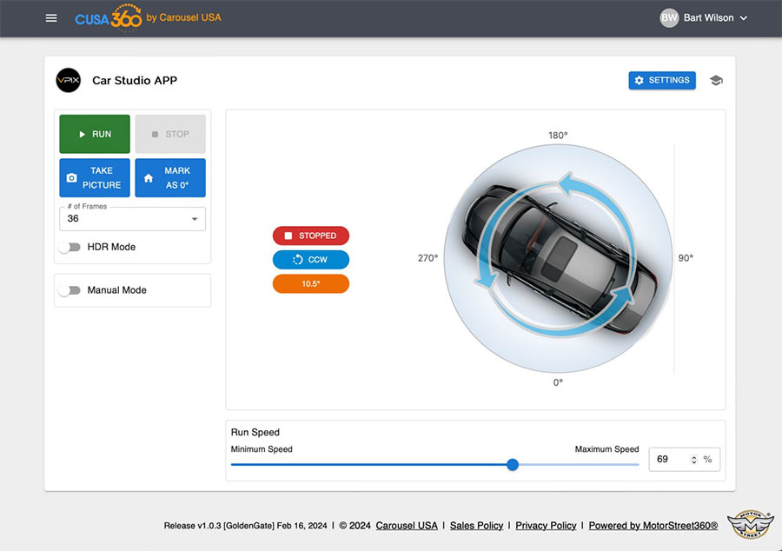
Task: Click the CCW rotation direction chip
Action: (311, 260)
